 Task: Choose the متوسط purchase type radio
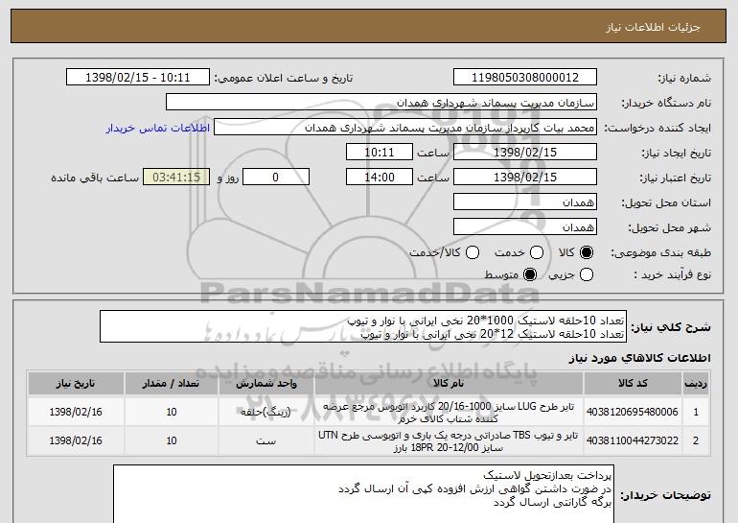pos(530,274)
